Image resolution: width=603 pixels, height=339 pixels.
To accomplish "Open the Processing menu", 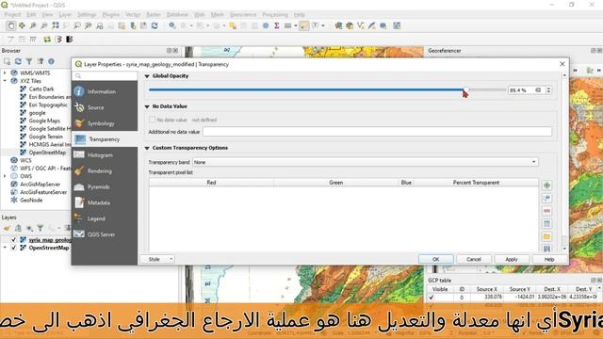I will tap(275, 15).
